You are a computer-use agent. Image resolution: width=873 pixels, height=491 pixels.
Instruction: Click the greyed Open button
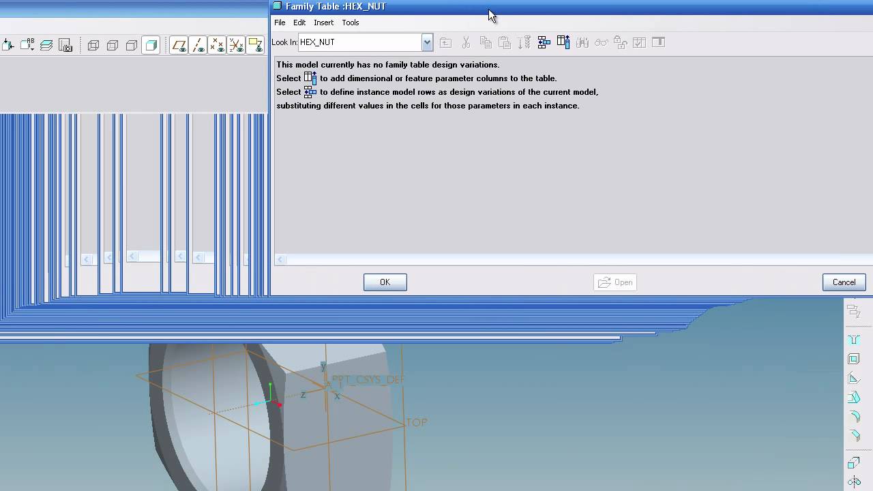(x=615, y=282)
